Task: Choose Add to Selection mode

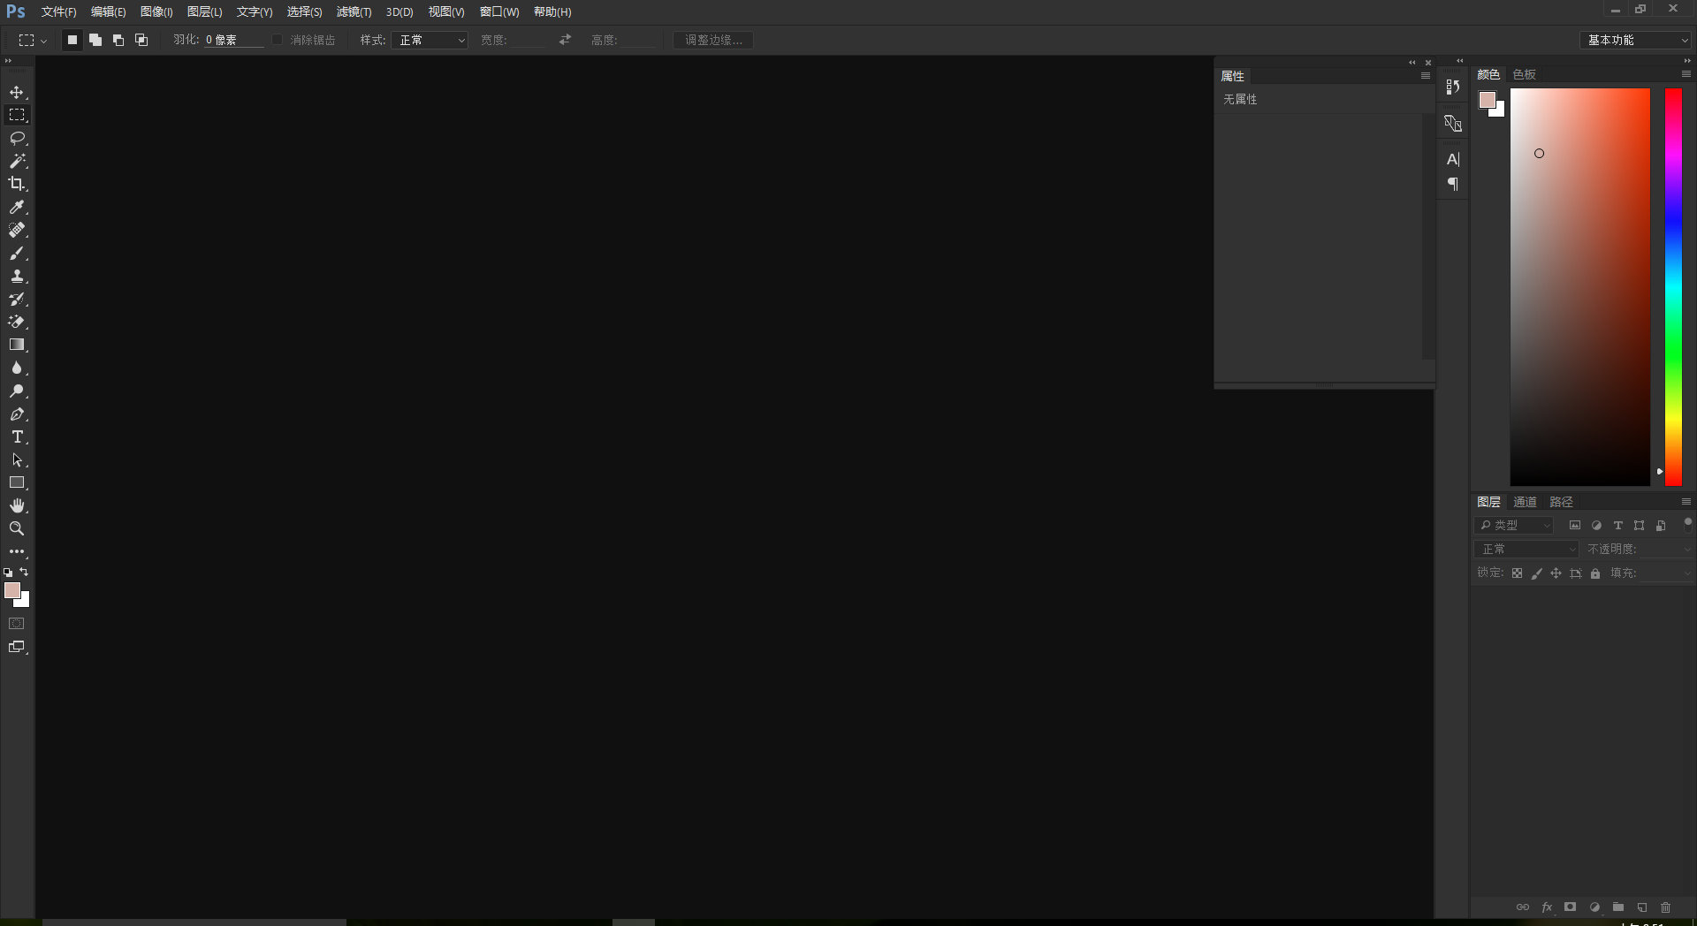Action: click(x=95, y=40)
